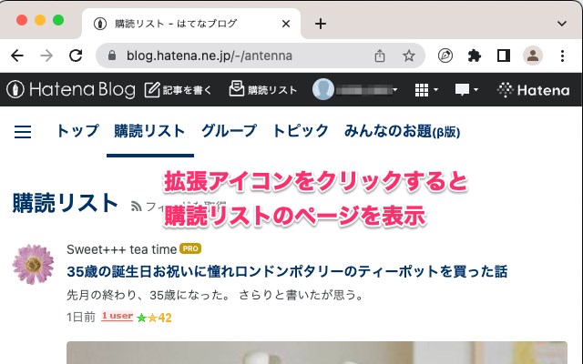Click the blog.hatena.ne.jp address bar
The image size is (583, 364).
pyautogui.click(x=238, y=56)
